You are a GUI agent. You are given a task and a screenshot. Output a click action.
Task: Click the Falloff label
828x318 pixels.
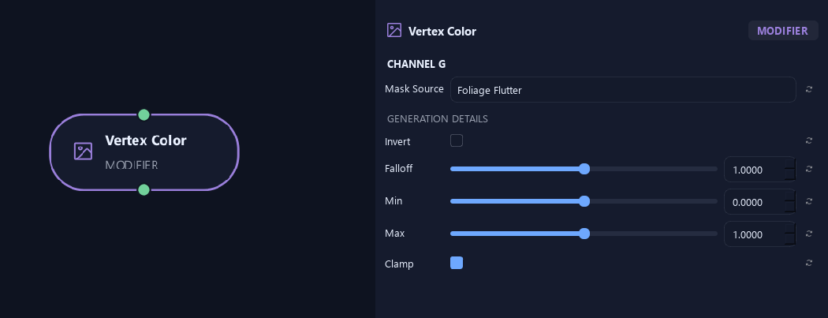pos(399,169)
